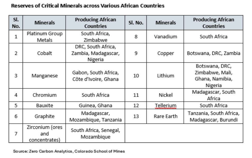The width and height of the screenshot is (252, 158).
Task: Select the "Madagascar, Mozambique, Tanzania" countries cell
Action: pyautogui.click(x=95, y=116)
